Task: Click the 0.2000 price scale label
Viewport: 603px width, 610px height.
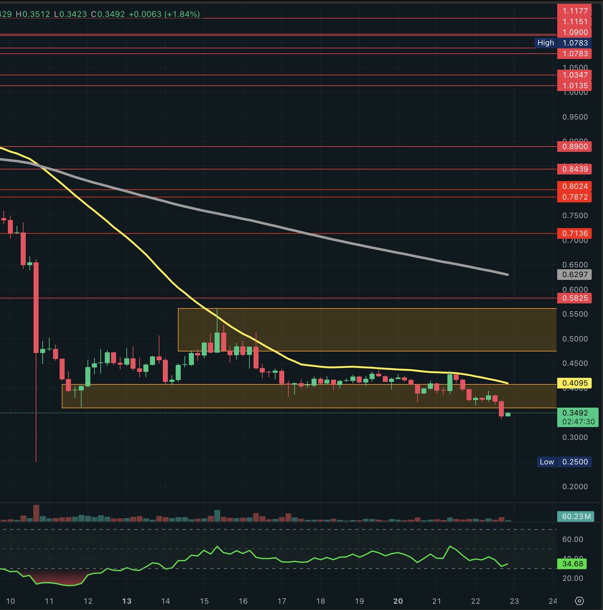Action: click(575, 486)
